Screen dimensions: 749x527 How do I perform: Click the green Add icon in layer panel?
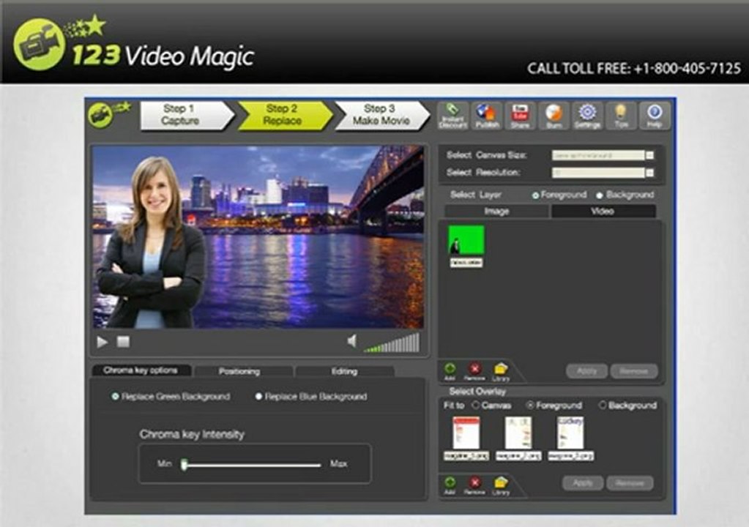click(x=450, y=371)
